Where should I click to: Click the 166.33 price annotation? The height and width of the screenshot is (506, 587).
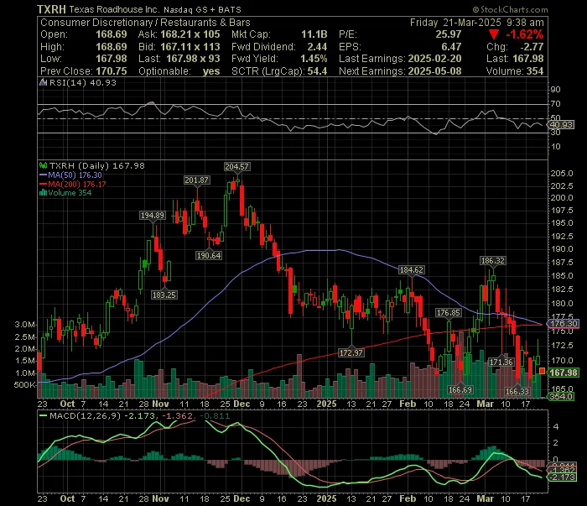[517, 391]
